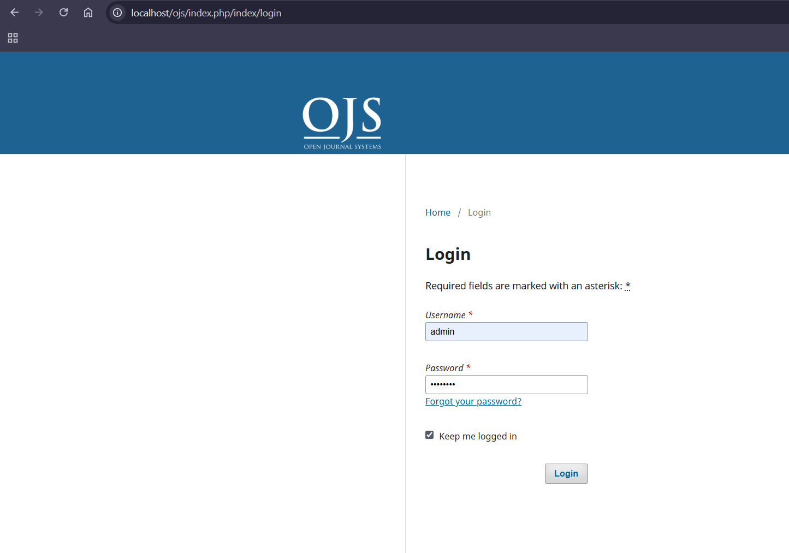This screenshot has width=789, height=553.
Task: Click into the Password field
Action: pyautogui.click(x=506, y=384)
